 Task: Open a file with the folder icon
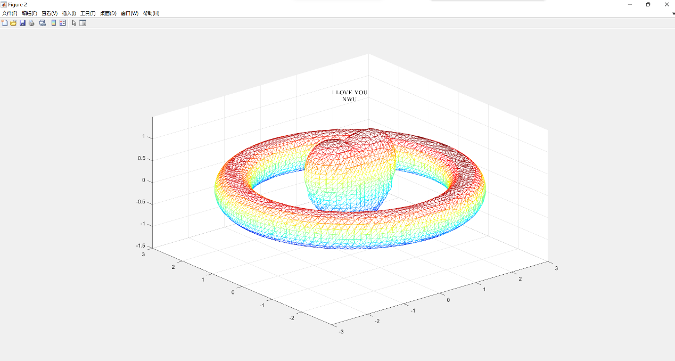click(13, 23)
